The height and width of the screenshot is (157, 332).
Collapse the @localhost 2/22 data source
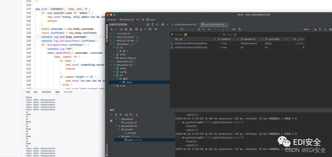[x=111, y=44]
